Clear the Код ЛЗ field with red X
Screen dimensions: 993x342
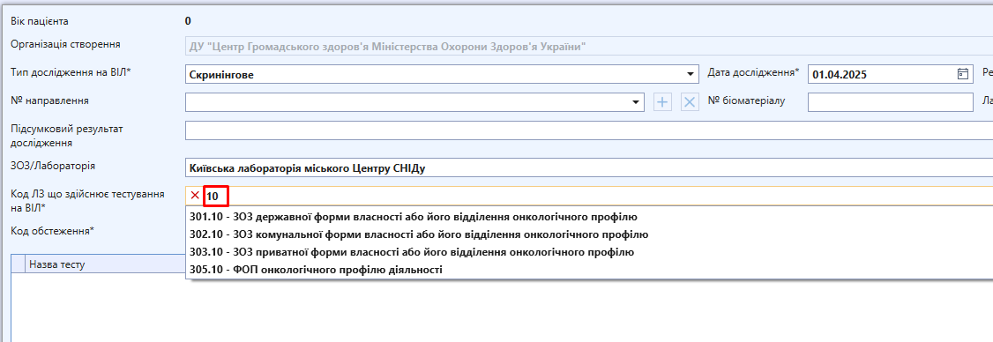195,196
